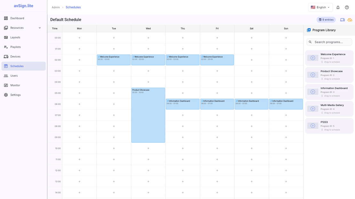Click Schedules in the breadcrumb
The width and height of the screenshot is (355, 199).
click(x=73, y=7)
